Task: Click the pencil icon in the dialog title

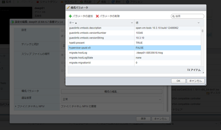Action: [68, 8]
